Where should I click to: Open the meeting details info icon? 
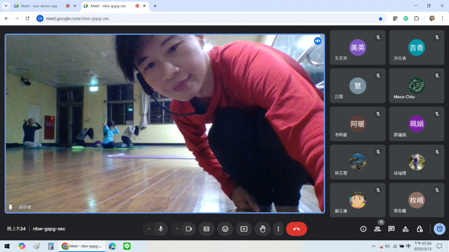click(363, 228)
